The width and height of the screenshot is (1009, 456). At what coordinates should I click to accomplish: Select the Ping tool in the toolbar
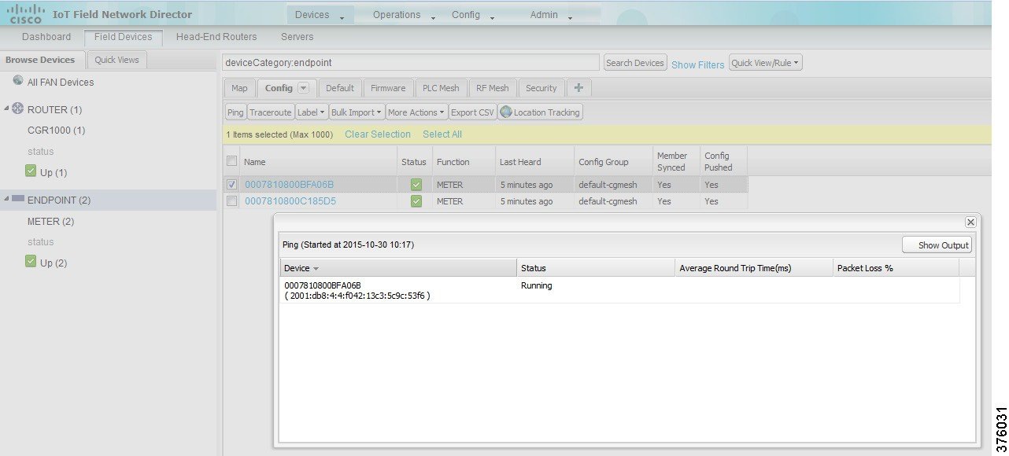tap(235, 112)
